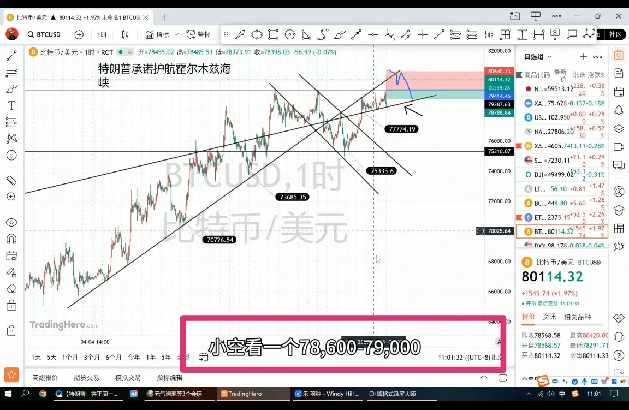Open Windows Start menu
Screen dimensions: 629x410
[8, 394]
